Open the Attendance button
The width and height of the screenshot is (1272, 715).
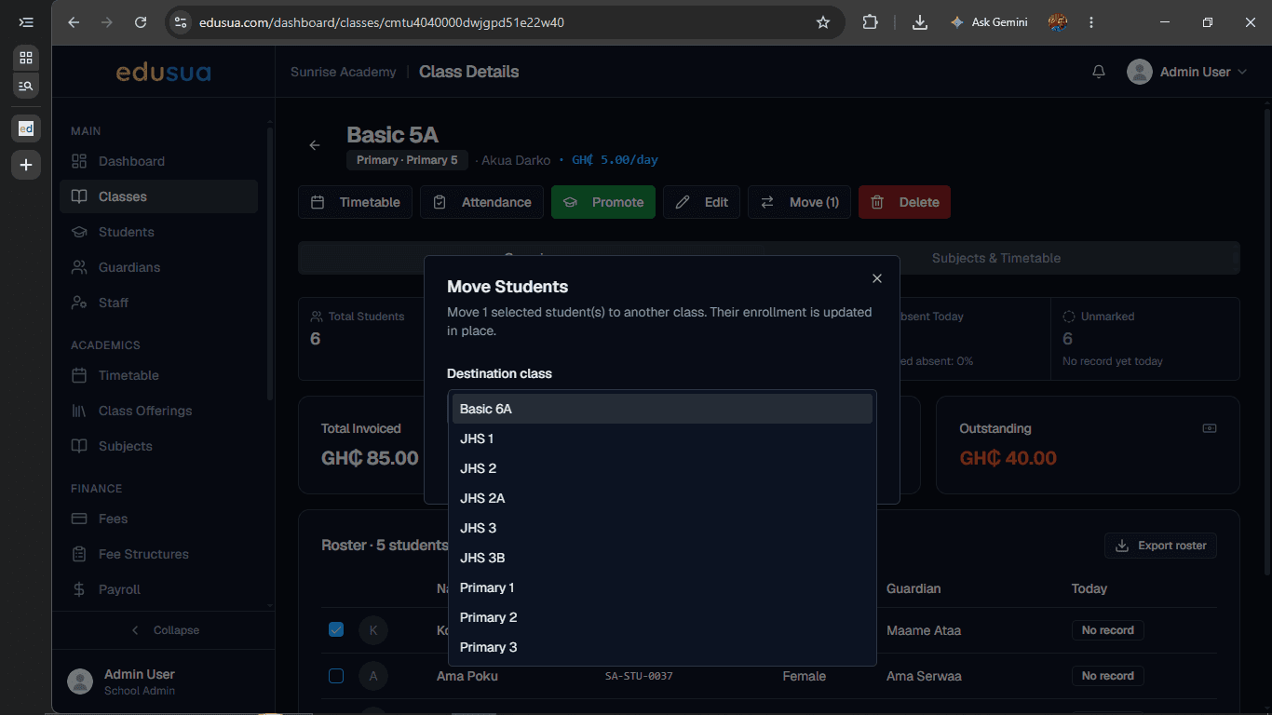click(481, 202)
